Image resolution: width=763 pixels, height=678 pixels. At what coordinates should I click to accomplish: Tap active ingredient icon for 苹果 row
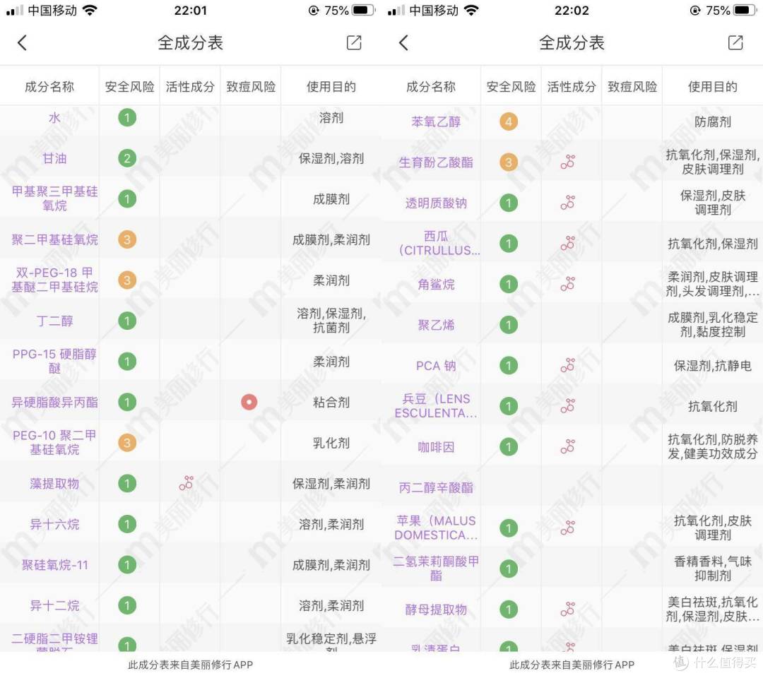click(x=568, y=528)
